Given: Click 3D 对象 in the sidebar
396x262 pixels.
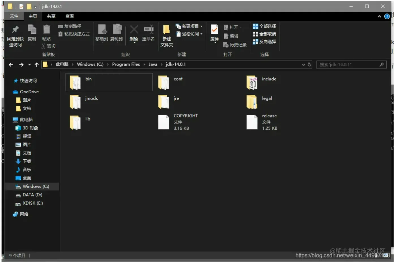Looking at the screenshot, I should pyautogui.click(x=27, y=128).
